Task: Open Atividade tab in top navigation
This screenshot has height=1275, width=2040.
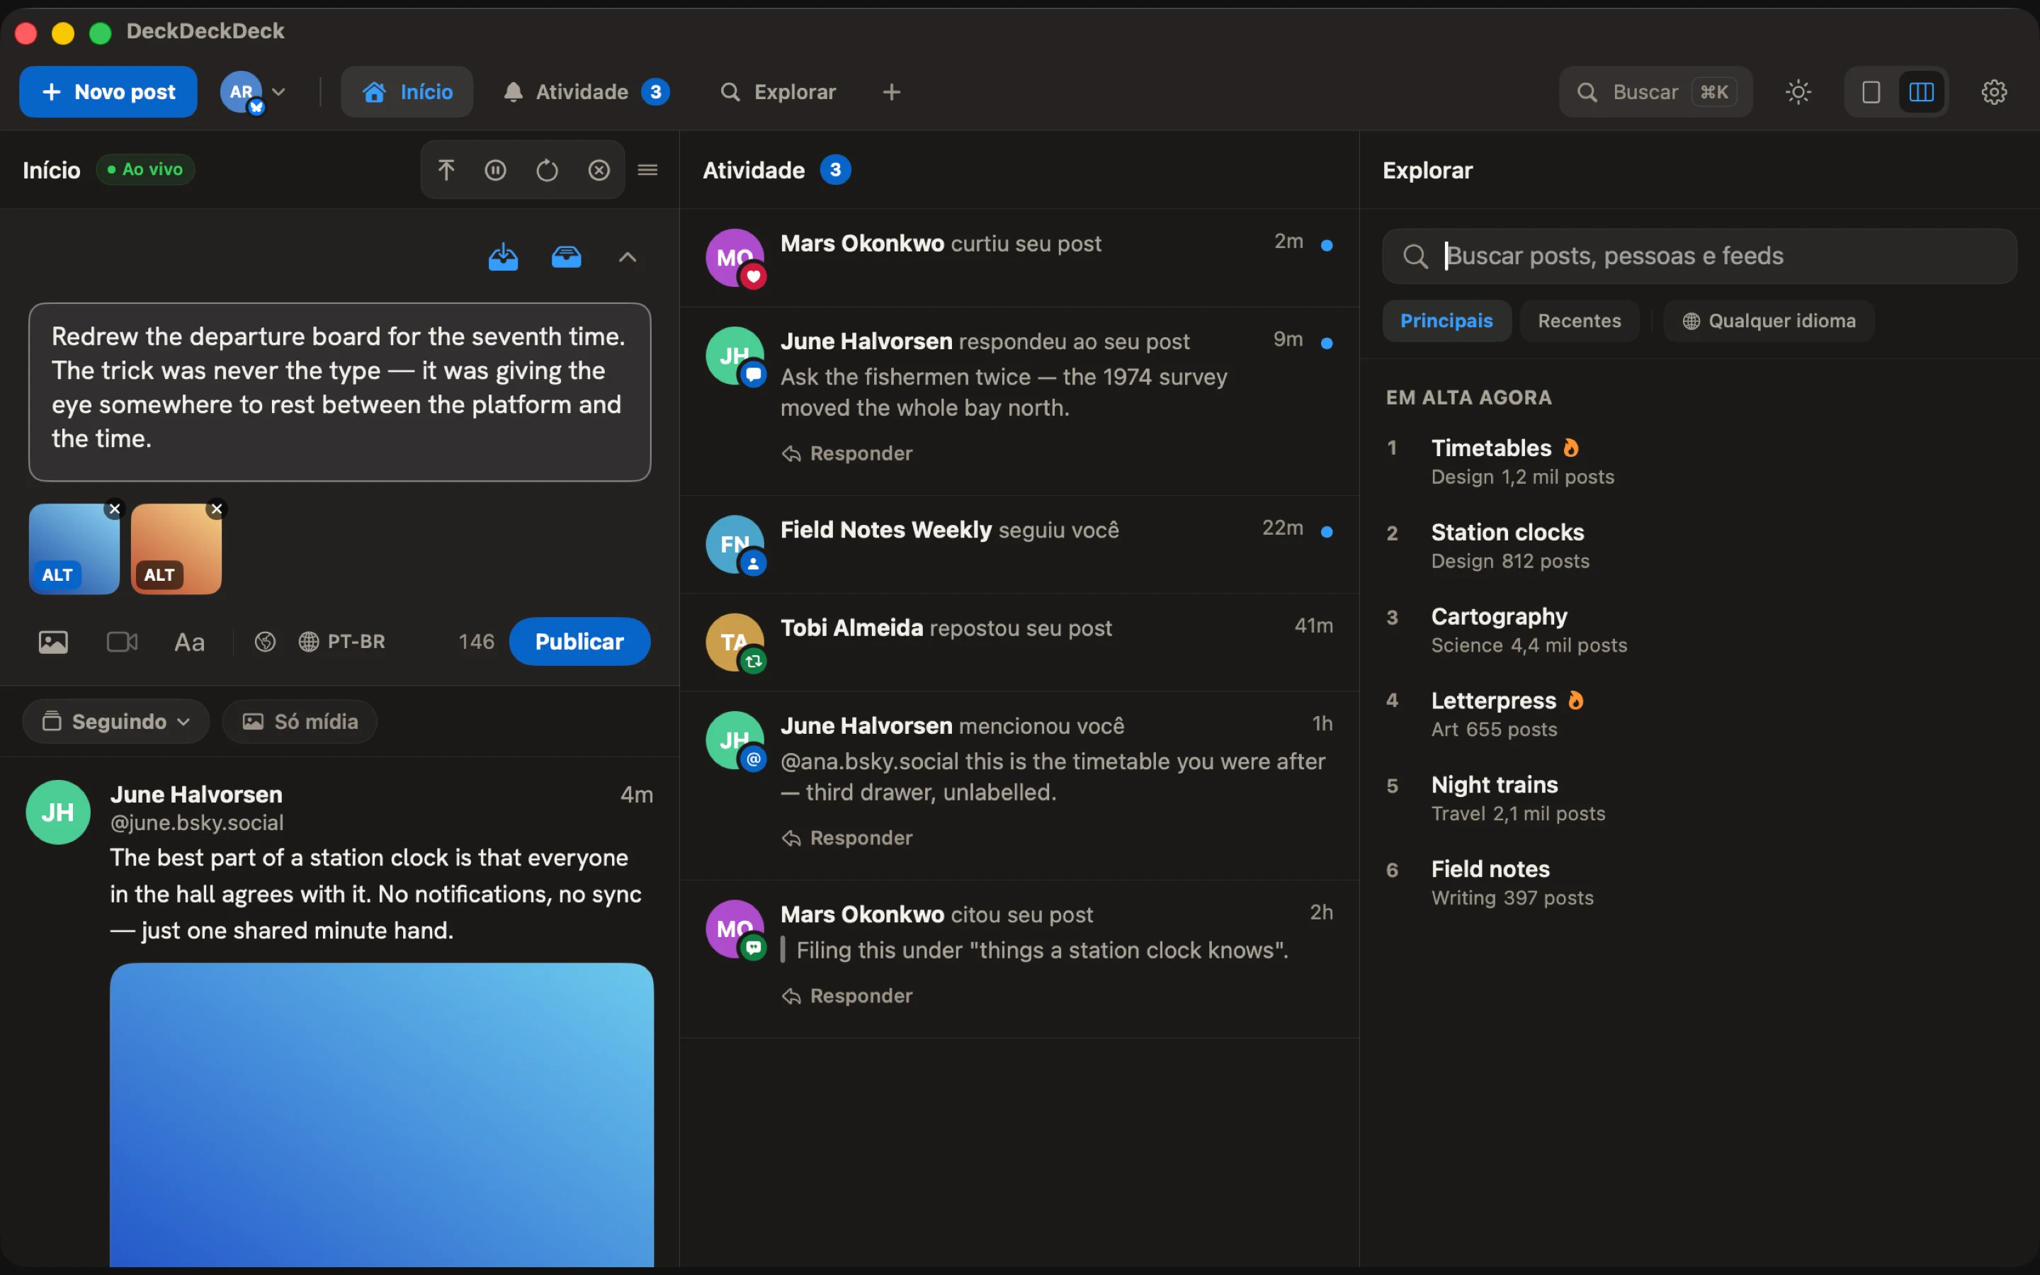Action: tap(586, 92)
